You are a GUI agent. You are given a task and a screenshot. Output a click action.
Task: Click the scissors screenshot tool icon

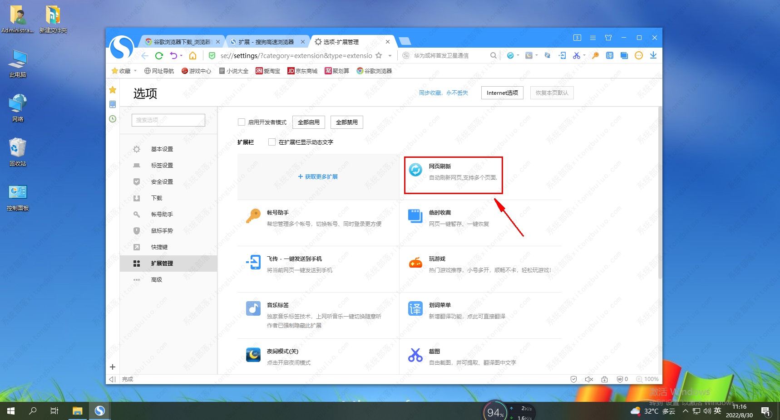576,55
